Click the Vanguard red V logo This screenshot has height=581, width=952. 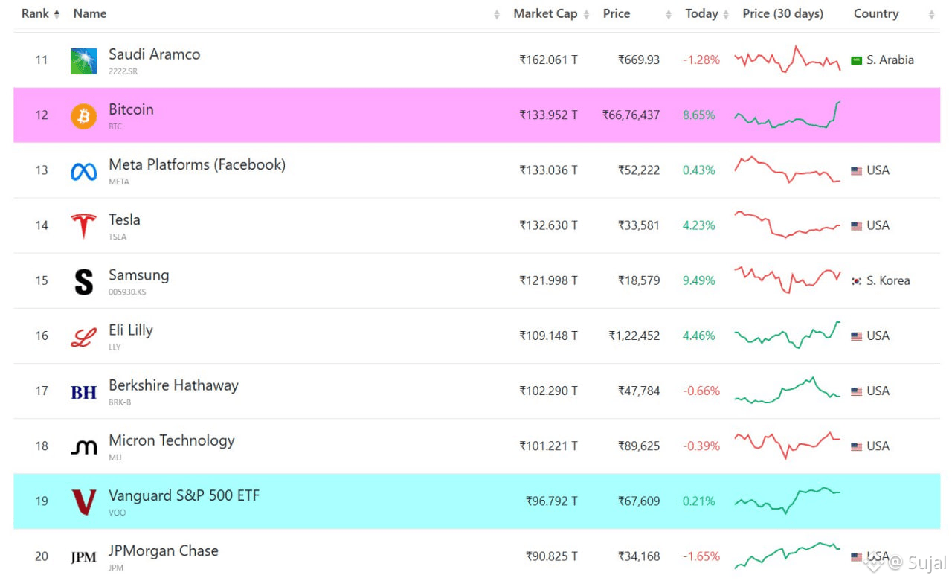point(83,502)
